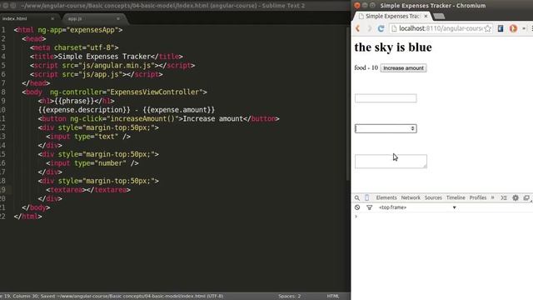Click the textarea code line

(x=88, y=189)
